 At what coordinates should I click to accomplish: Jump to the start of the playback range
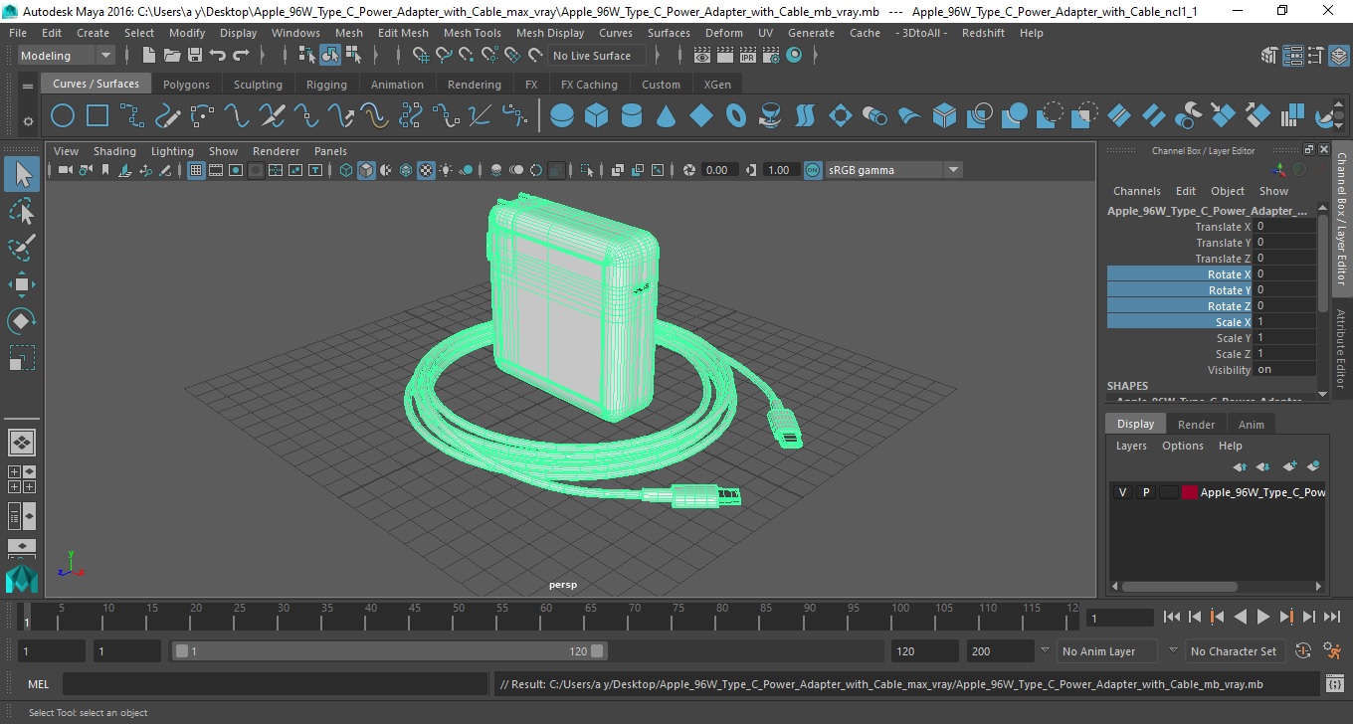[x=1172, y=618]
